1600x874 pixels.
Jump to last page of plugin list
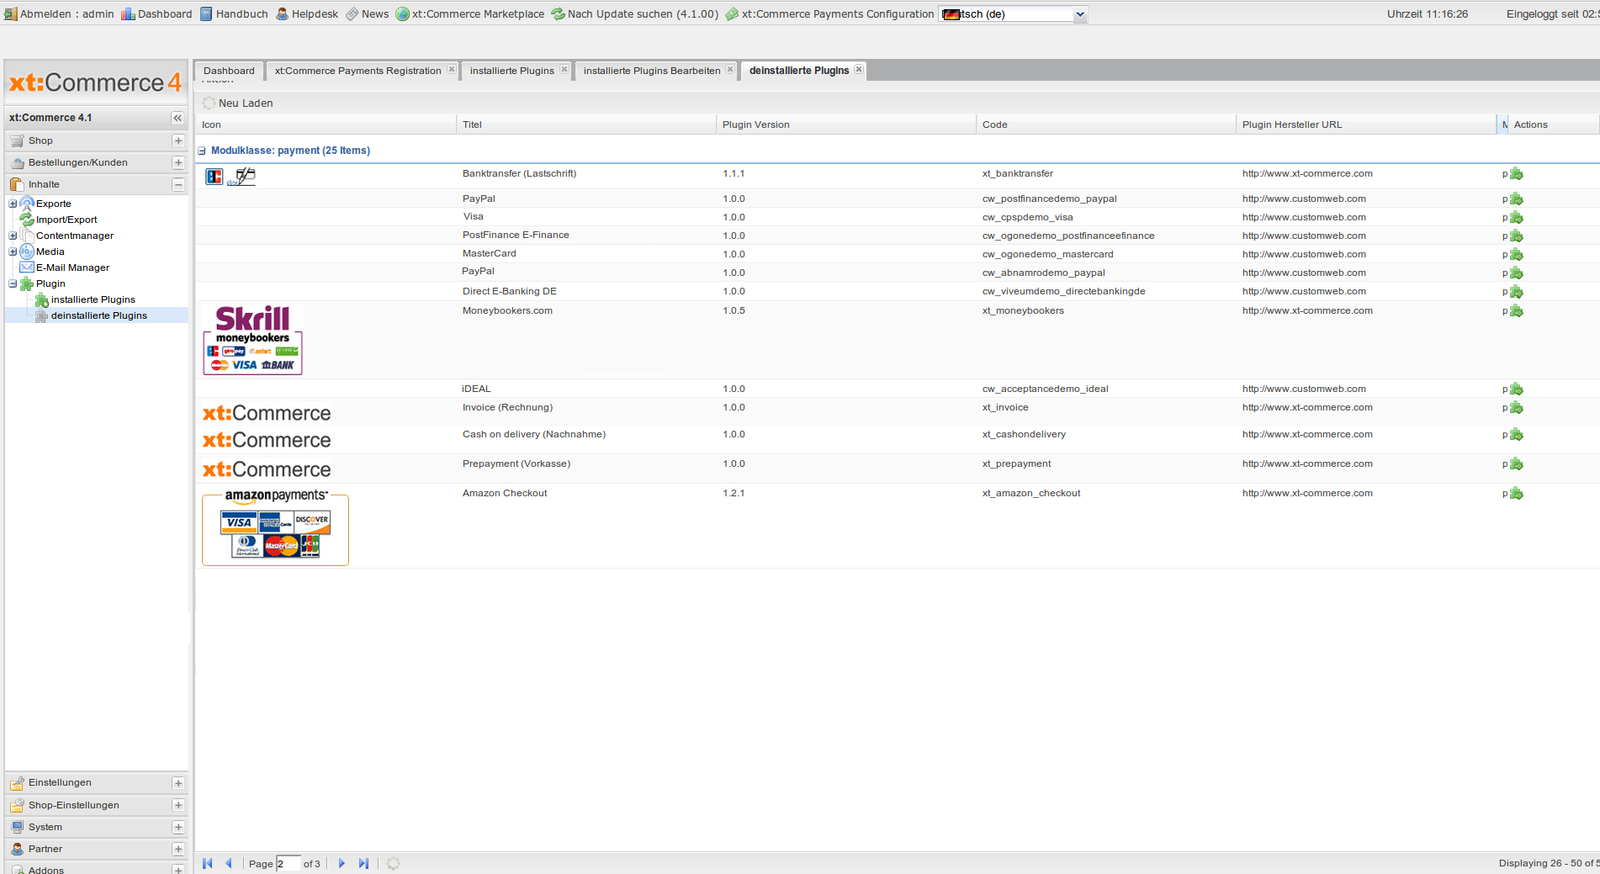pyautogui.click(x=363, y=863)
